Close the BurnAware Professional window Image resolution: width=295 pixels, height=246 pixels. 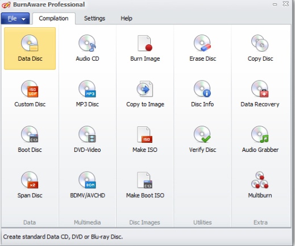(286, 4)
